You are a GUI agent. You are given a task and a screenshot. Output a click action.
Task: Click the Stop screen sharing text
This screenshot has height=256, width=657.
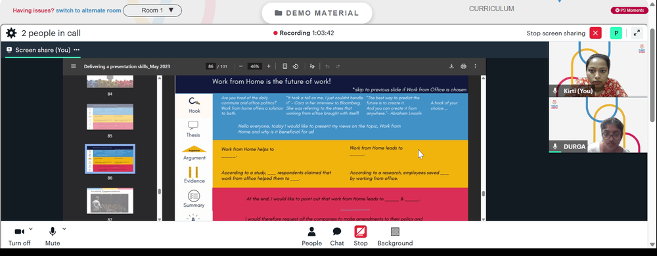556,33
